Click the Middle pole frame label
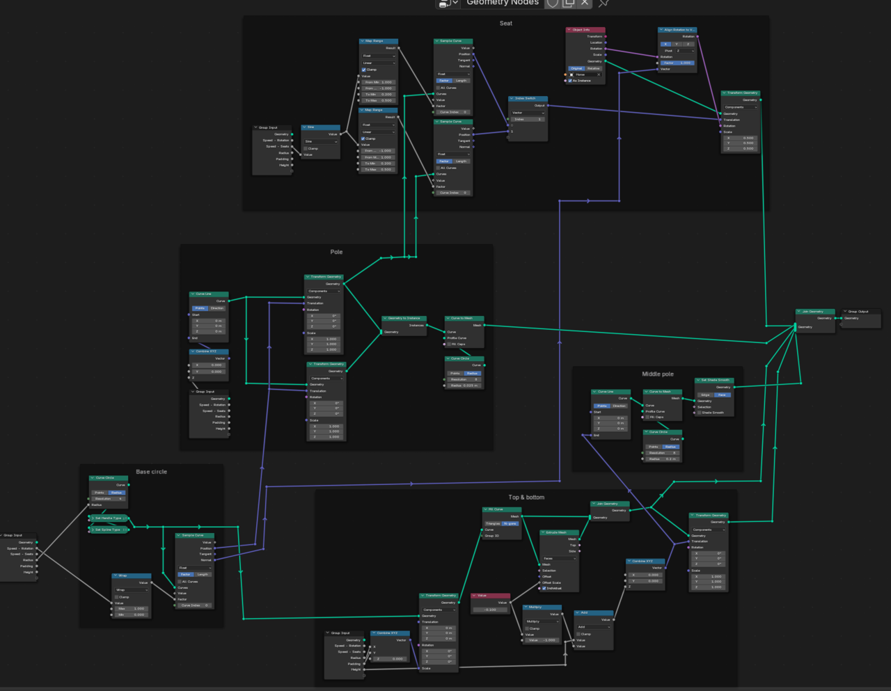 pos(658,374)
